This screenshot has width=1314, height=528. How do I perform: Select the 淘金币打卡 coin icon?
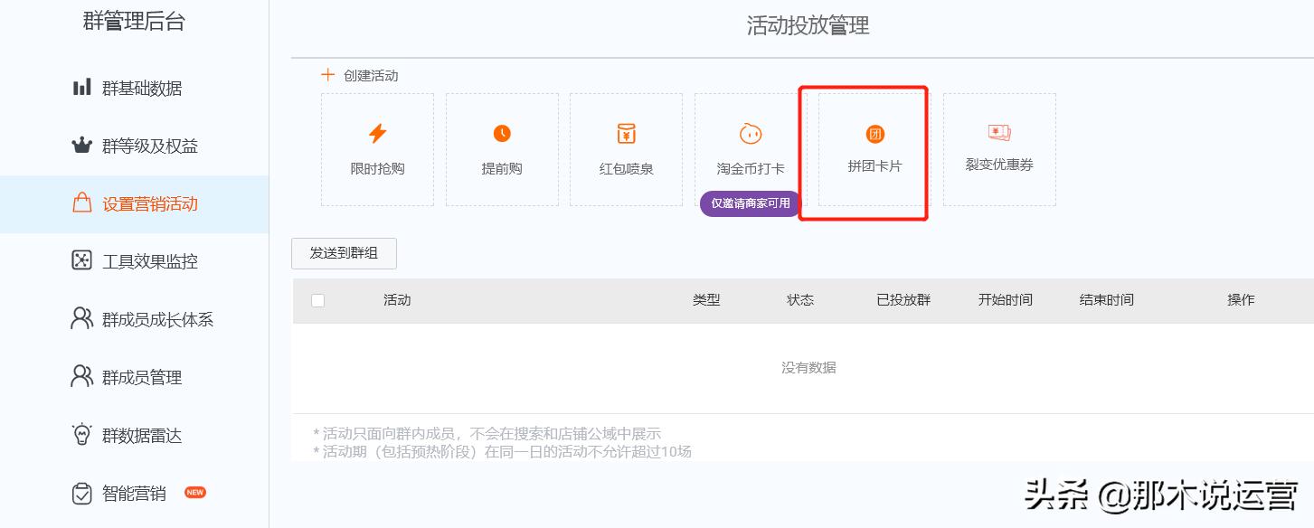pos(750,133)
